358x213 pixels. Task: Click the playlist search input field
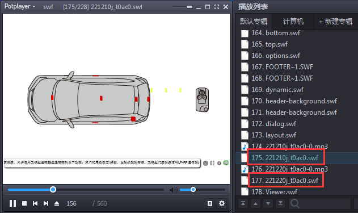319,203
